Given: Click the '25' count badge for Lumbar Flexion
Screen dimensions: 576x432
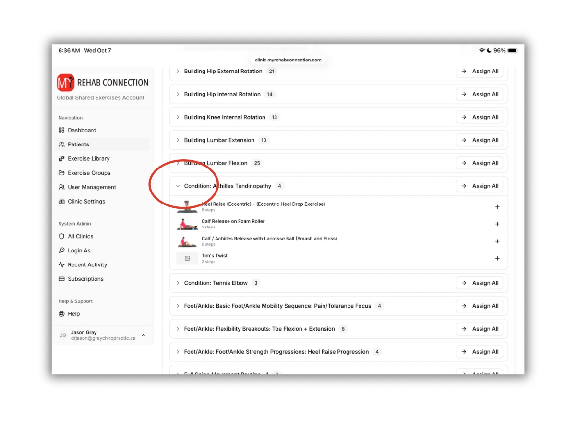Looking at the screenshot, I should (257, 163).
